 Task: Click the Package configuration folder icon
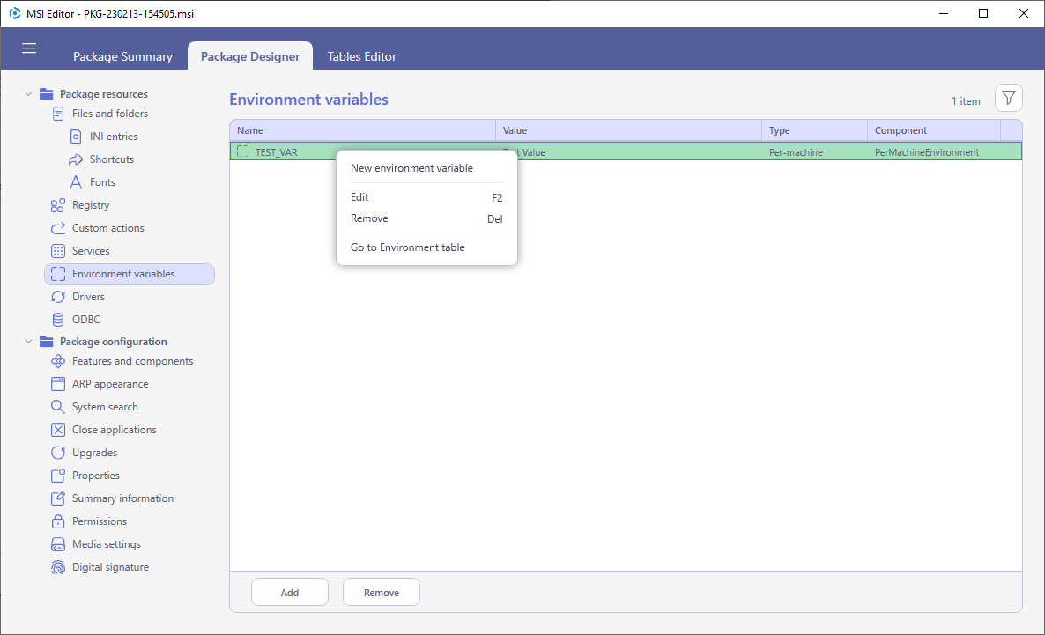pos(46,341)
